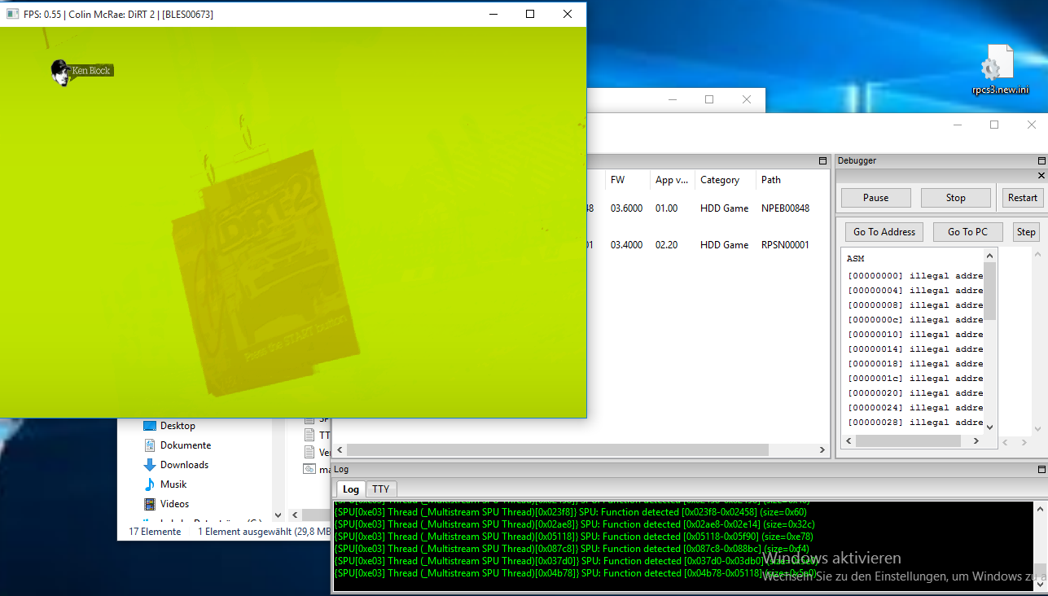
Task: Click the game list horizontal scroll-right arrow
Action: (x=822, y=449)
